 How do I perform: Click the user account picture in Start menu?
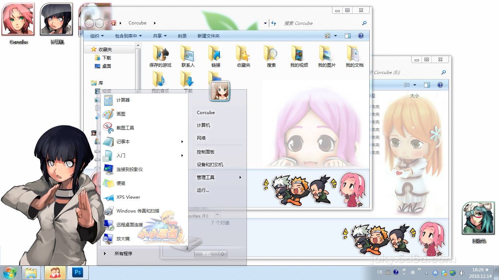[220, 91]
